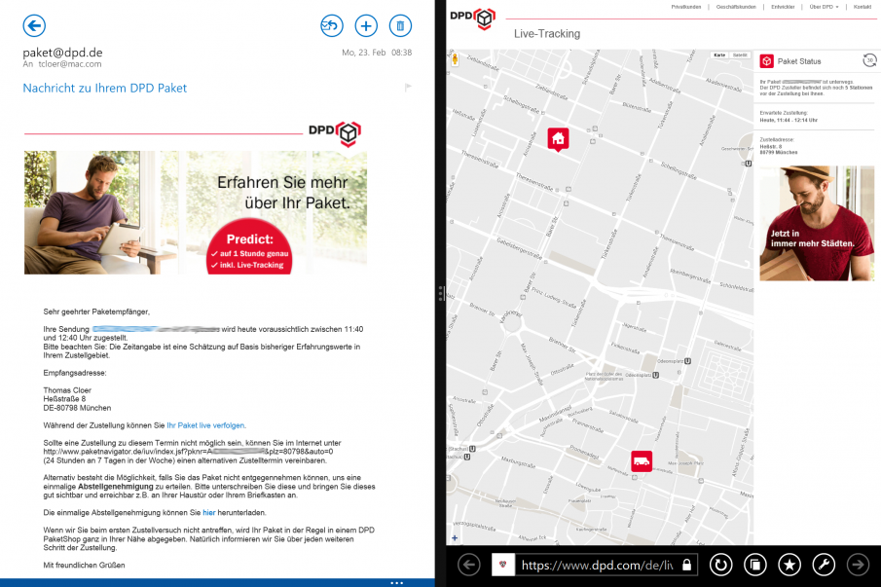Image resolution: width=881 pixels, height=587 pixels.
Task: Switch the map to Karte view
Action: coord(719,55)
